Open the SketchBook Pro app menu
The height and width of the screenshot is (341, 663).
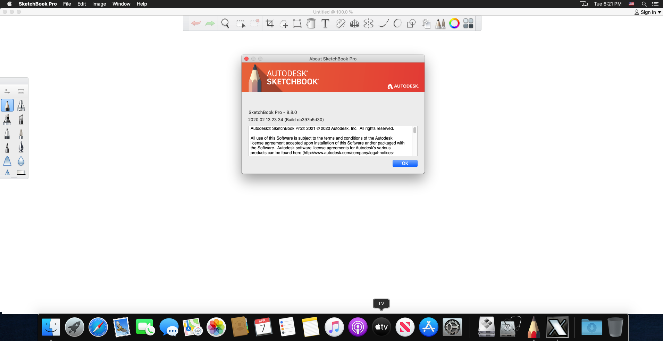(x=37, y=4)
